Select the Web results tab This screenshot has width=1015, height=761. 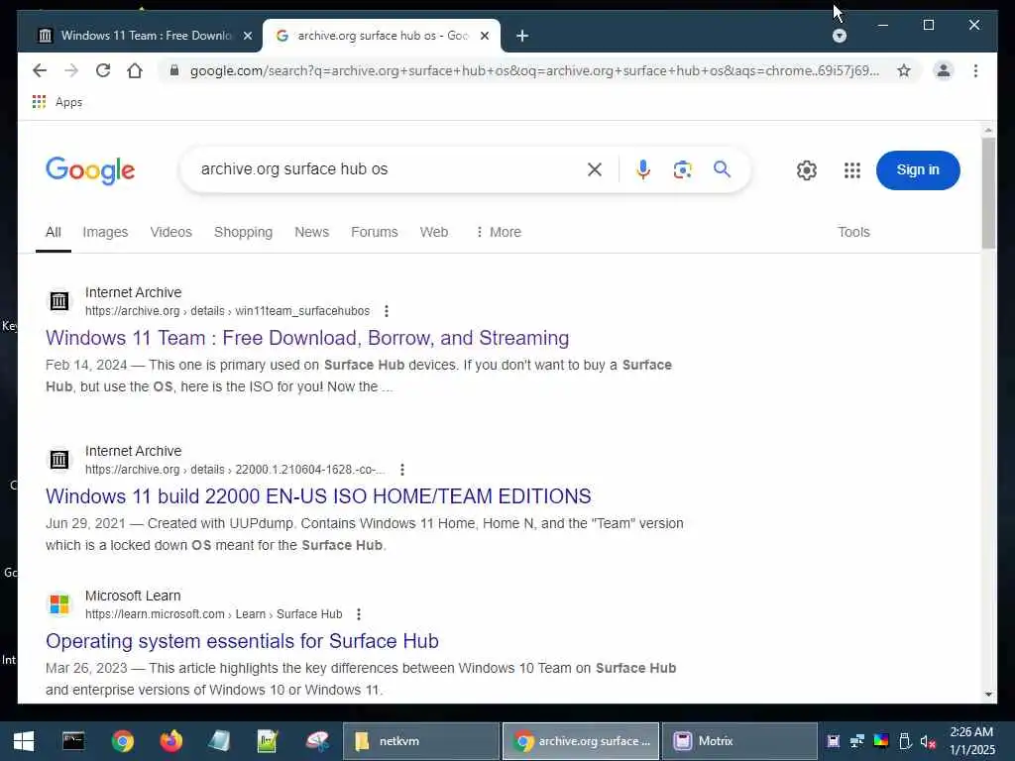(x=434, y=232)
